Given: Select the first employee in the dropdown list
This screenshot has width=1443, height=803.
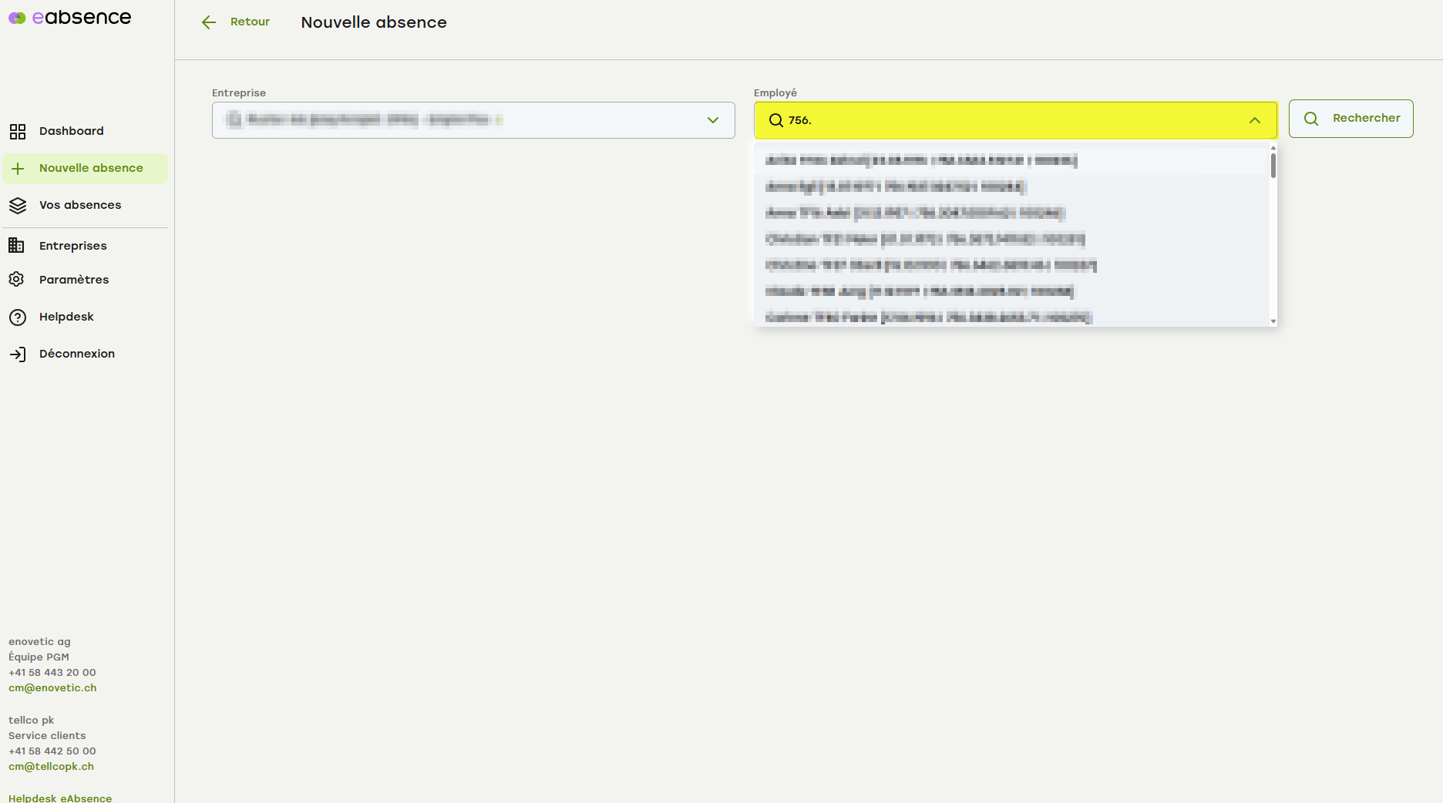Looking at the screenshot, I should 921,160.
